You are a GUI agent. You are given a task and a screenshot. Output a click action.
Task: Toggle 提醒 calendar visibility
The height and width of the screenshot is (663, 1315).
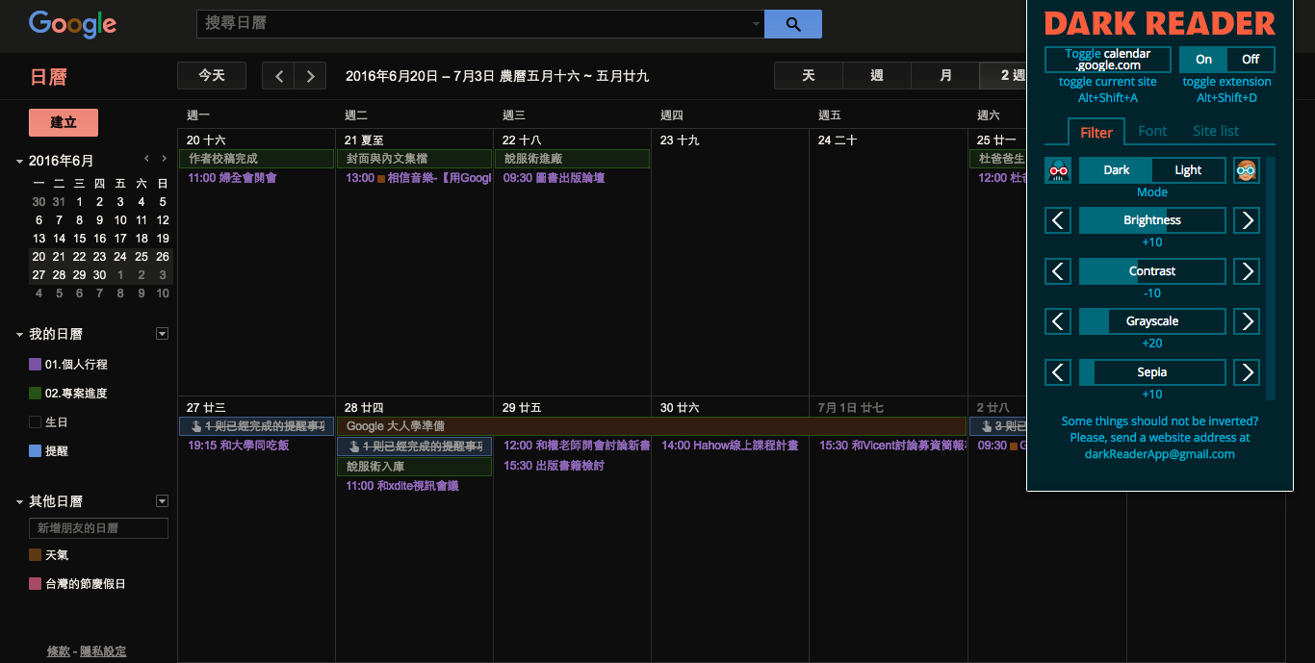tap(35, 451)
